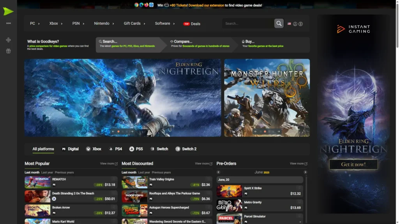Screen dimensions: 399x224
Task: Expand the Nintendo navigation menu
Action: click(104, 23)
